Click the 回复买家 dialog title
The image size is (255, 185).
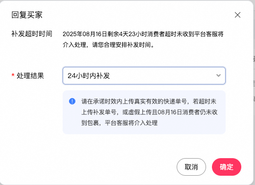[x=27, y=15]
